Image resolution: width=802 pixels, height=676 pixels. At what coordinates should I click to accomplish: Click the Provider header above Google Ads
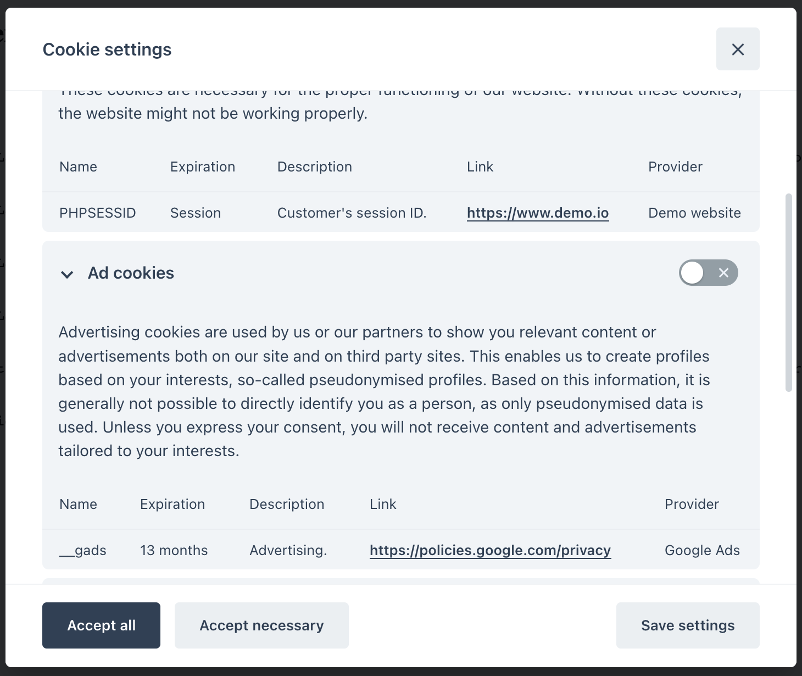[x=691, y=504]
